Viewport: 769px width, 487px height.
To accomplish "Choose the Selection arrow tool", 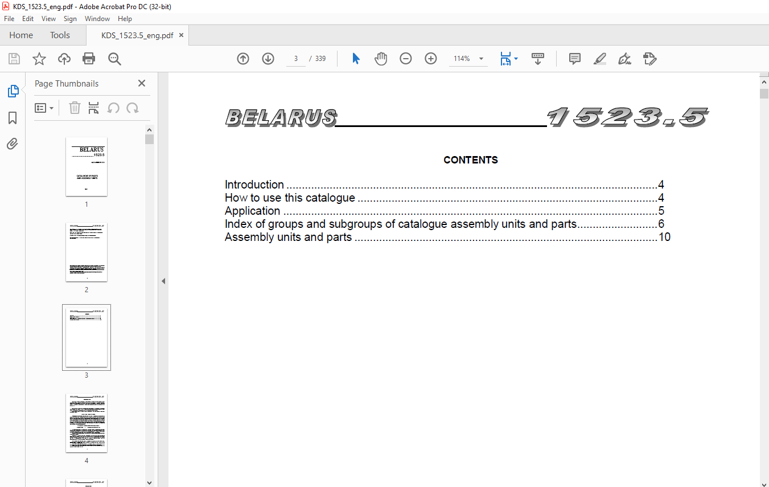I will point(356,59).
